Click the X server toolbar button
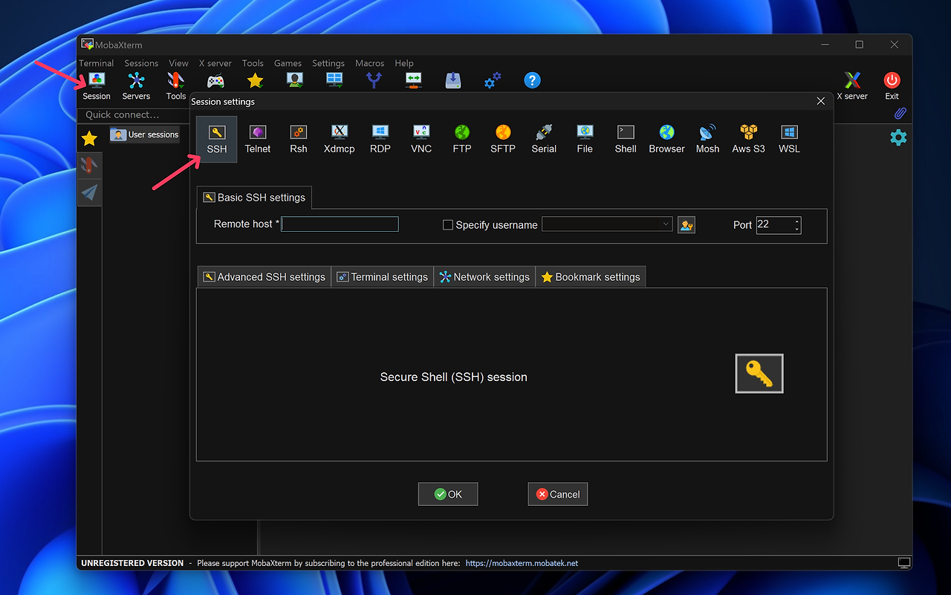 point(852,85)
